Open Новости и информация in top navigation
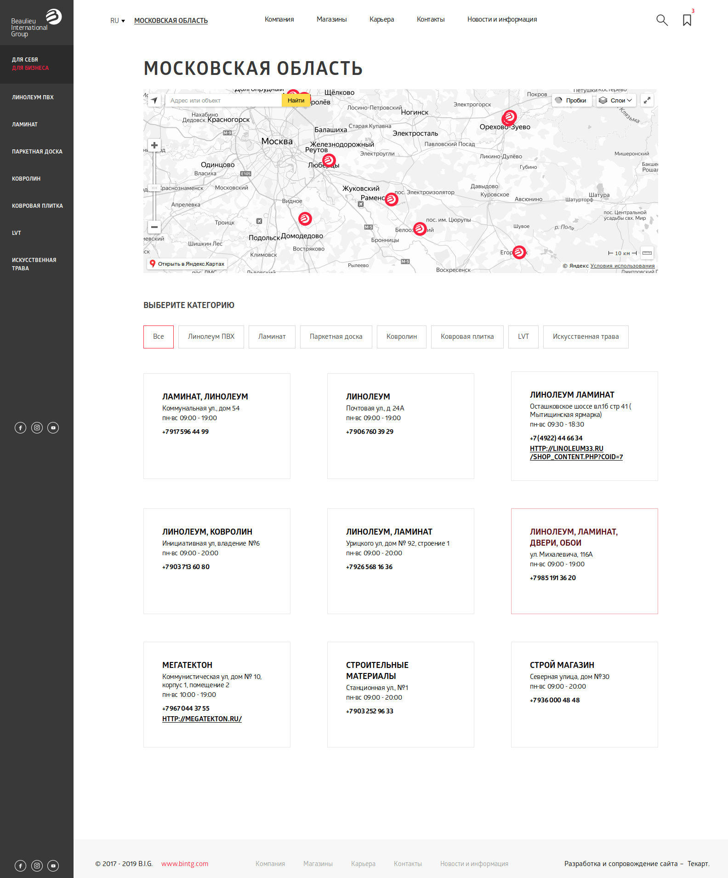728x878 pixels. (502, 19)
